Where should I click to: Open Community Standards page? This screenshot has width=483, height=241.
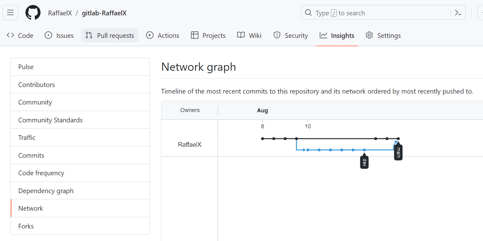click(x=80, y=120)
